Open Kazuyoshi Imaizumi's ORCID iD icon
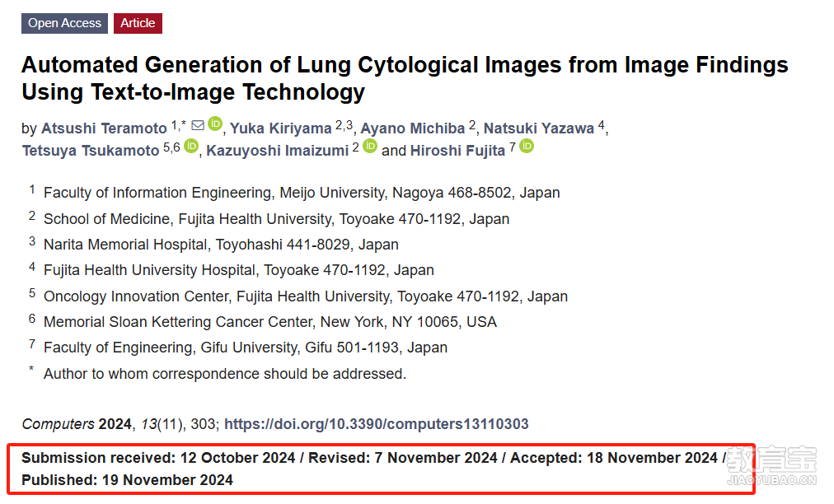The image size is (834, 504). tap(370, 146)
